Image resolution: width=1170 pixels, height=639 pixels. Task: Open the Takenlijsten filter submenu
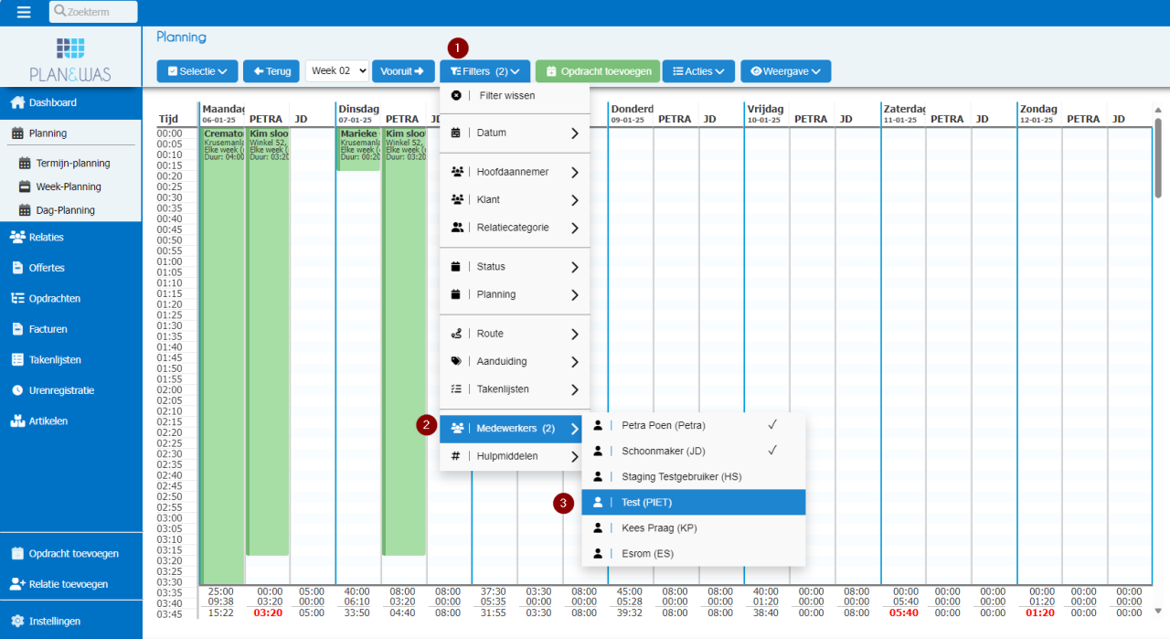point(515,389)
